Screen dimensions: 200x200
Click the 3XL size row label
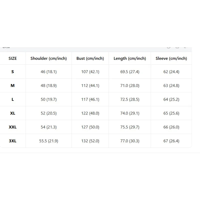click(x=13, y=141)
